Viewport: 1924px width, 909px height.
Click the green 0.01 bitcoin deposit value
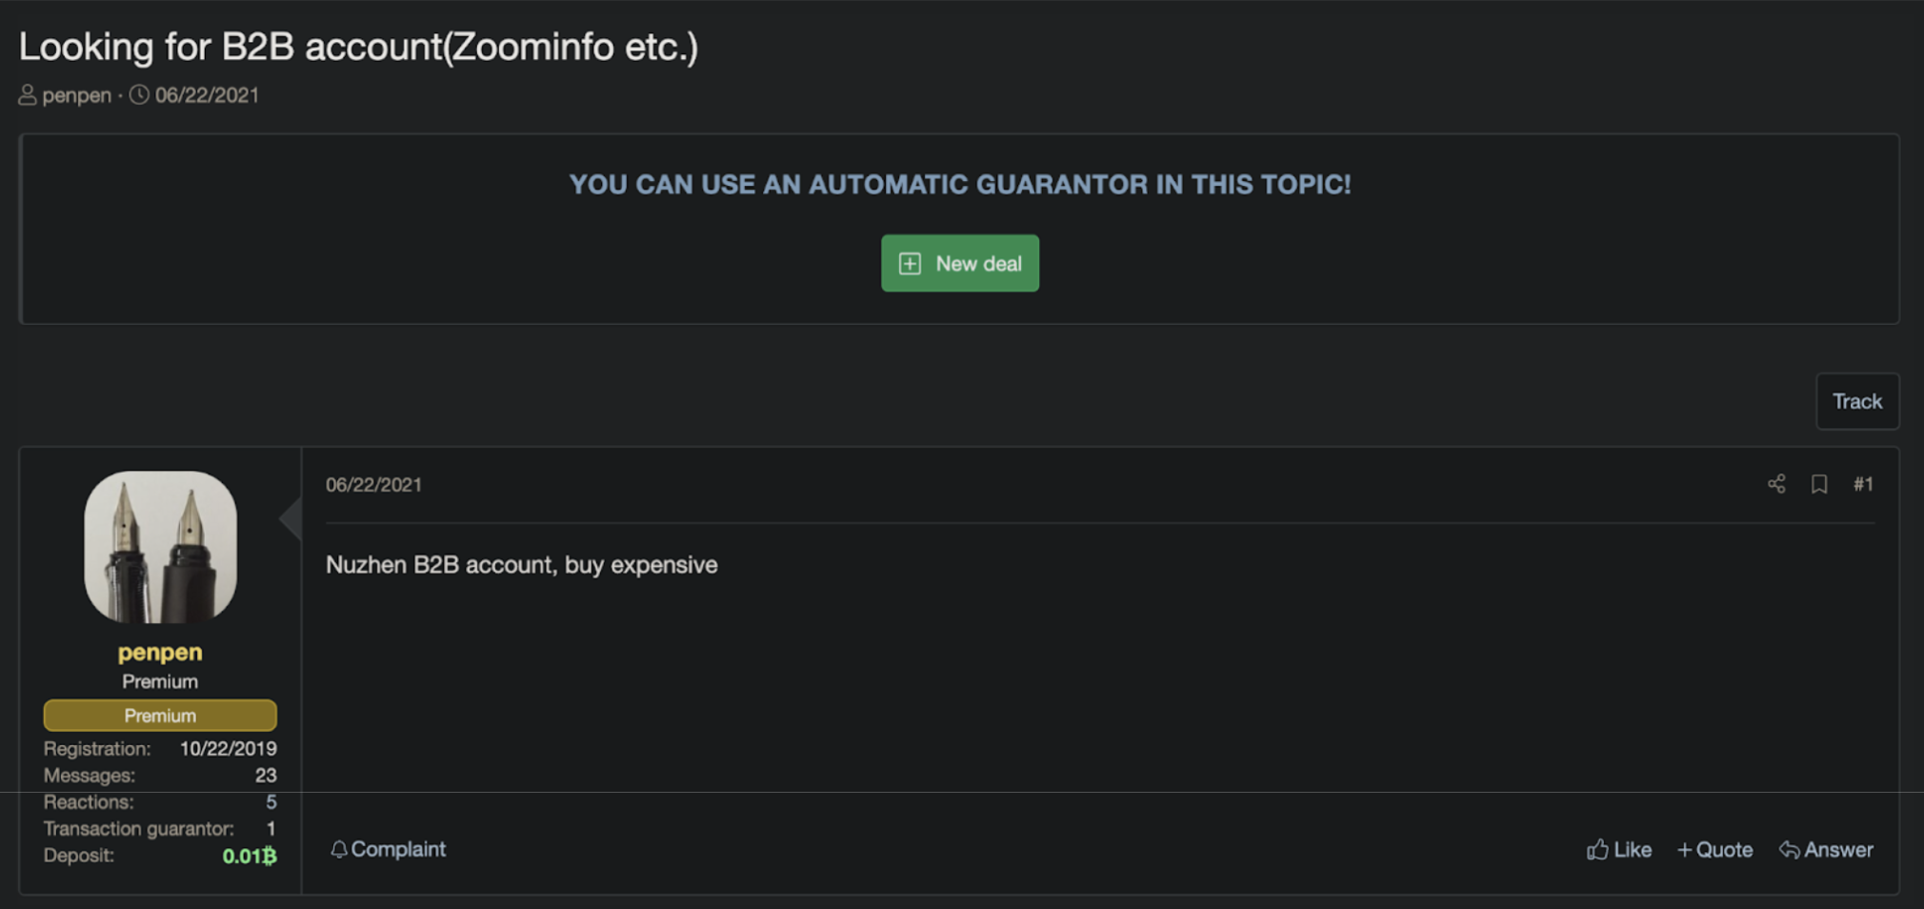250,856
